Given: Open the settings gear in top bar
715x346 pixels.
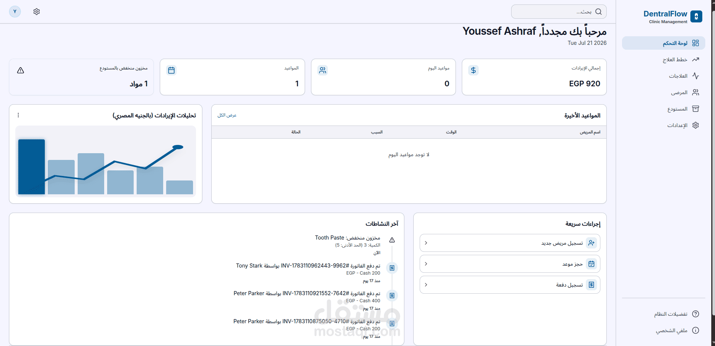Looking at the screenshot, I should pyautogui.click(x=37, y=12).
